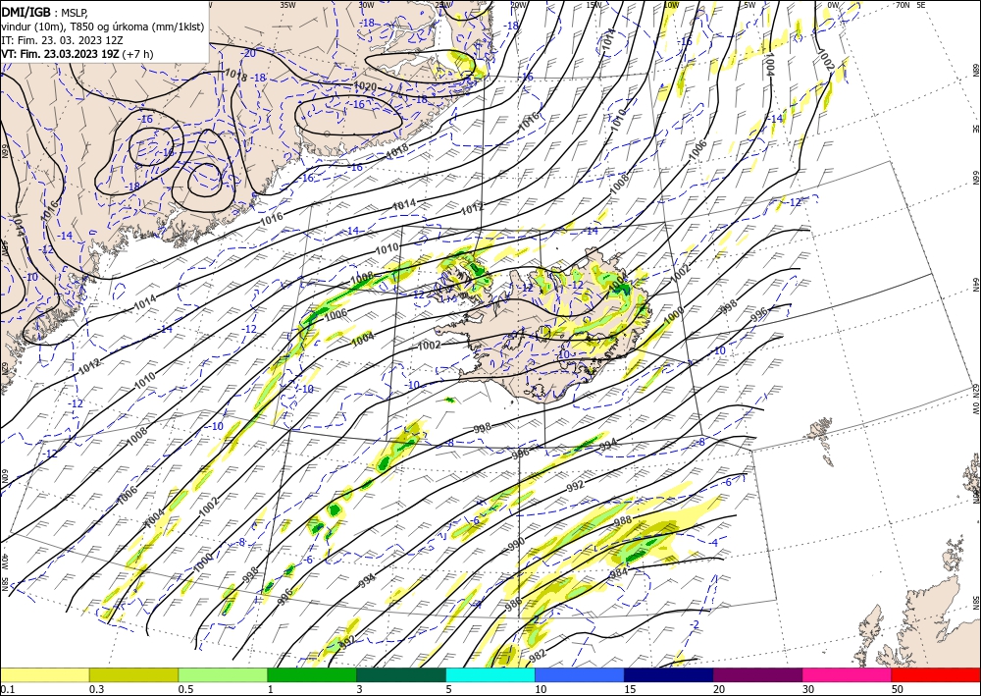
Task: Click the legend value '20'
Action: [x=719, y=689]
